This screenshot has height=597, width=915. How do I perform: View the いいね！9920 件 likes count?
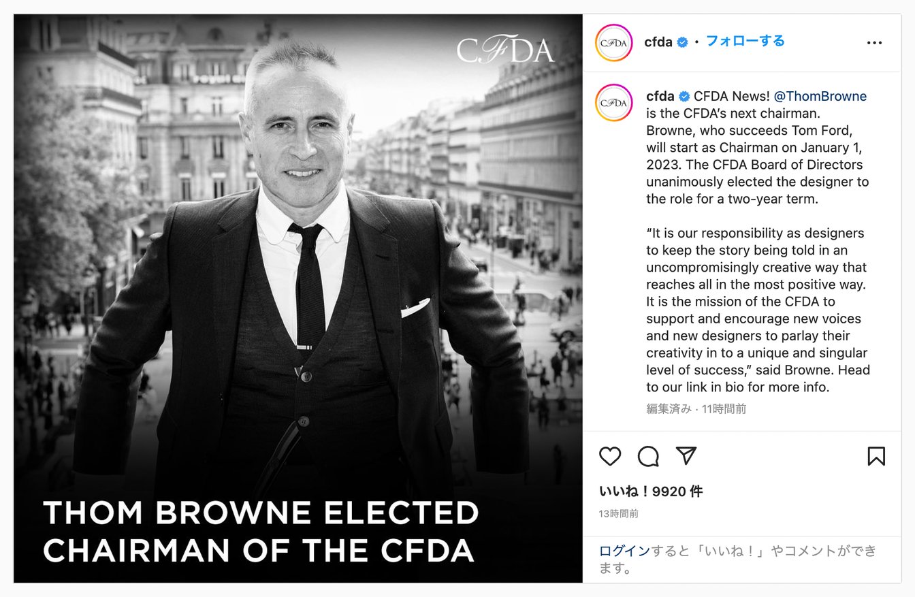pyautogui.click(x=650, y=491)
